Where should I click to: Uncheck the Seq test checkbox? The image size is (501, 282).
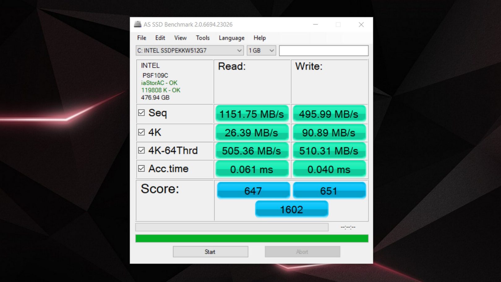coord(141,113)
